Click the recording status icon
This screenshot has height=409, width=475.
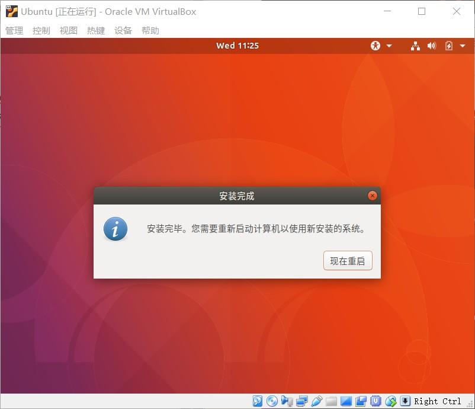pos(361,401)
